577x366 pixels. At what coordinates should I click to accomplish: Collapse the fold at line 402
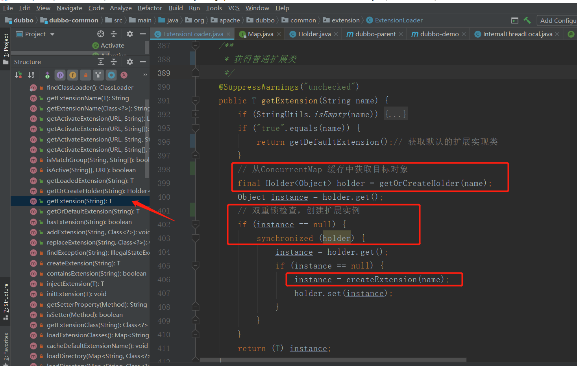tap(195, 224)
